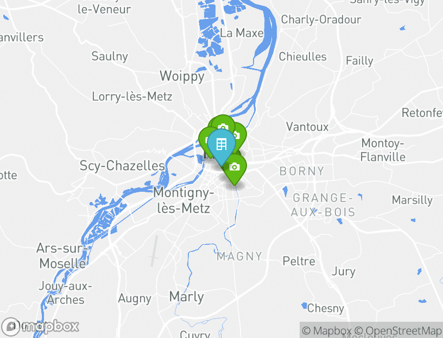Click the La Maxe map label
This screenshot has height=338, width=443.
[242, 33]
